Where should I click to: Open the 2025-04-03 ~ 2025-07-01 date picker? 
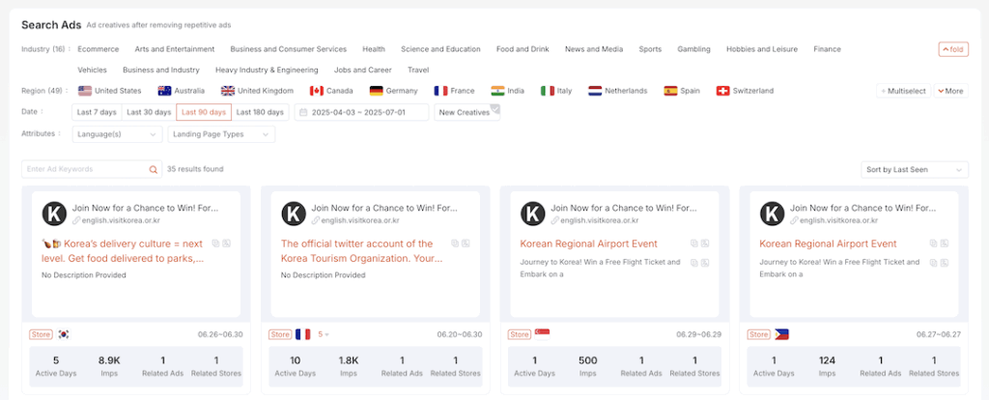(361, 112)
